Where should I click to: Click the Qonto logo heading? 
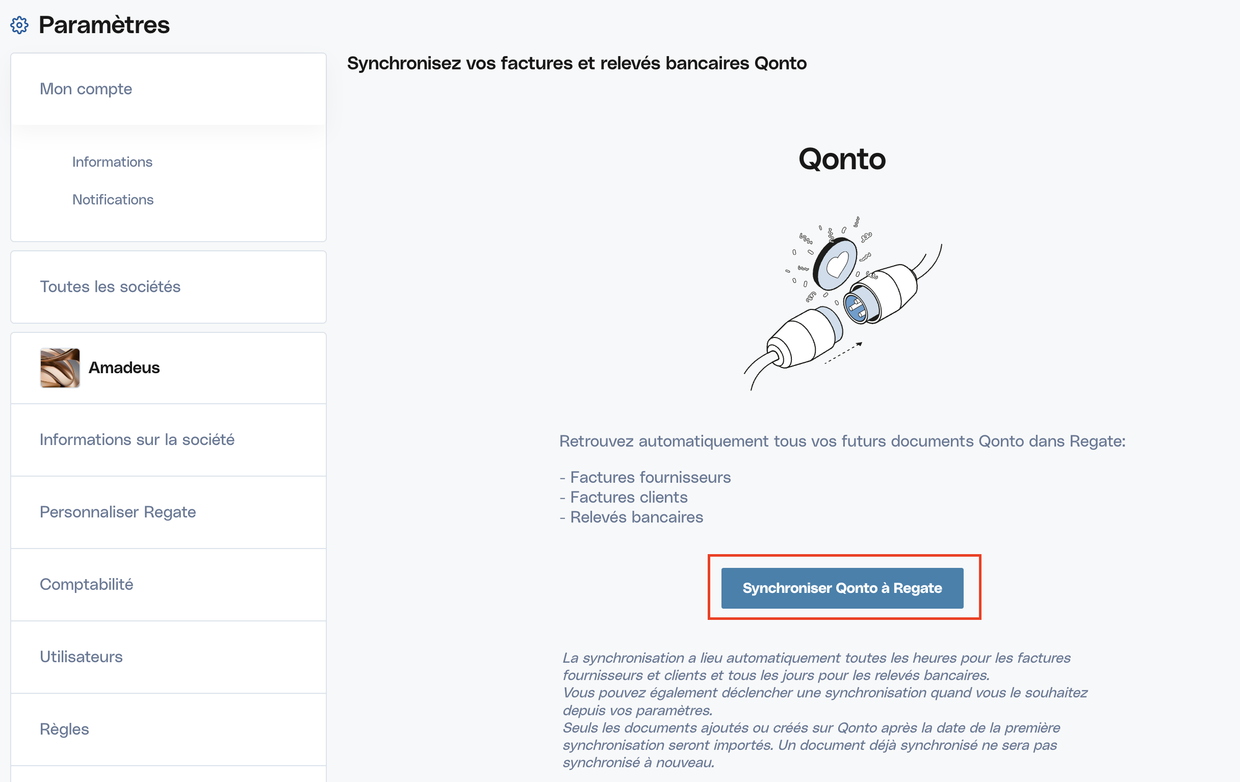tap(842, 159)
